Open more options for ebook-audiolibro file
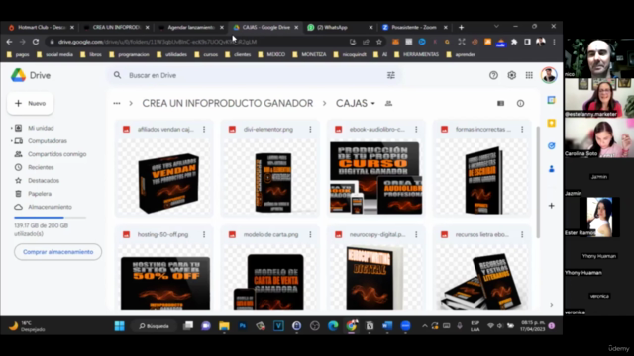The height and width of the screenshot is (356, 634). click(416, 130)
